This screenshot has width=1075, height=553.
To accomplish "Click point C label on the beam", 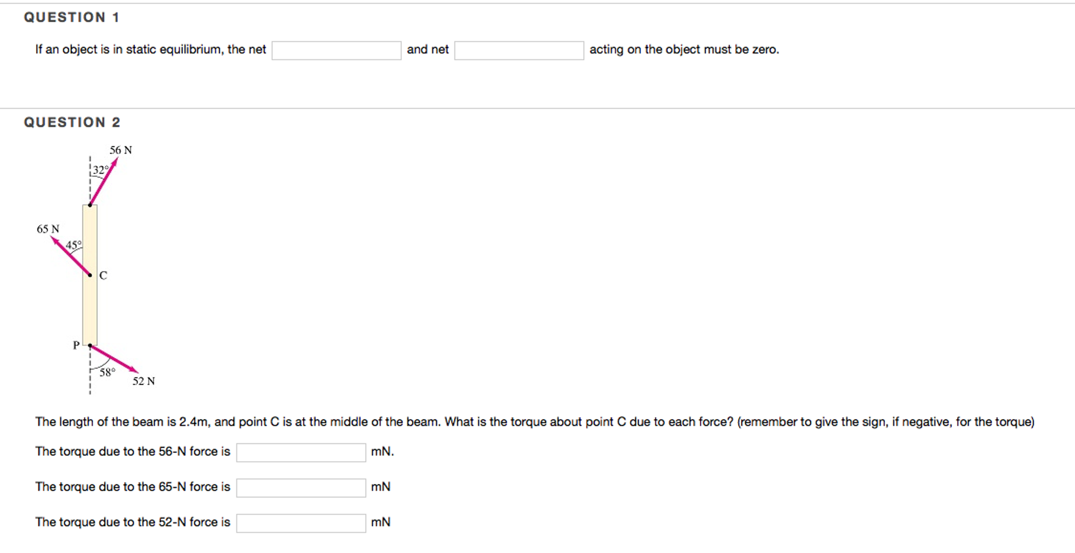I will [x=103, y=275].
